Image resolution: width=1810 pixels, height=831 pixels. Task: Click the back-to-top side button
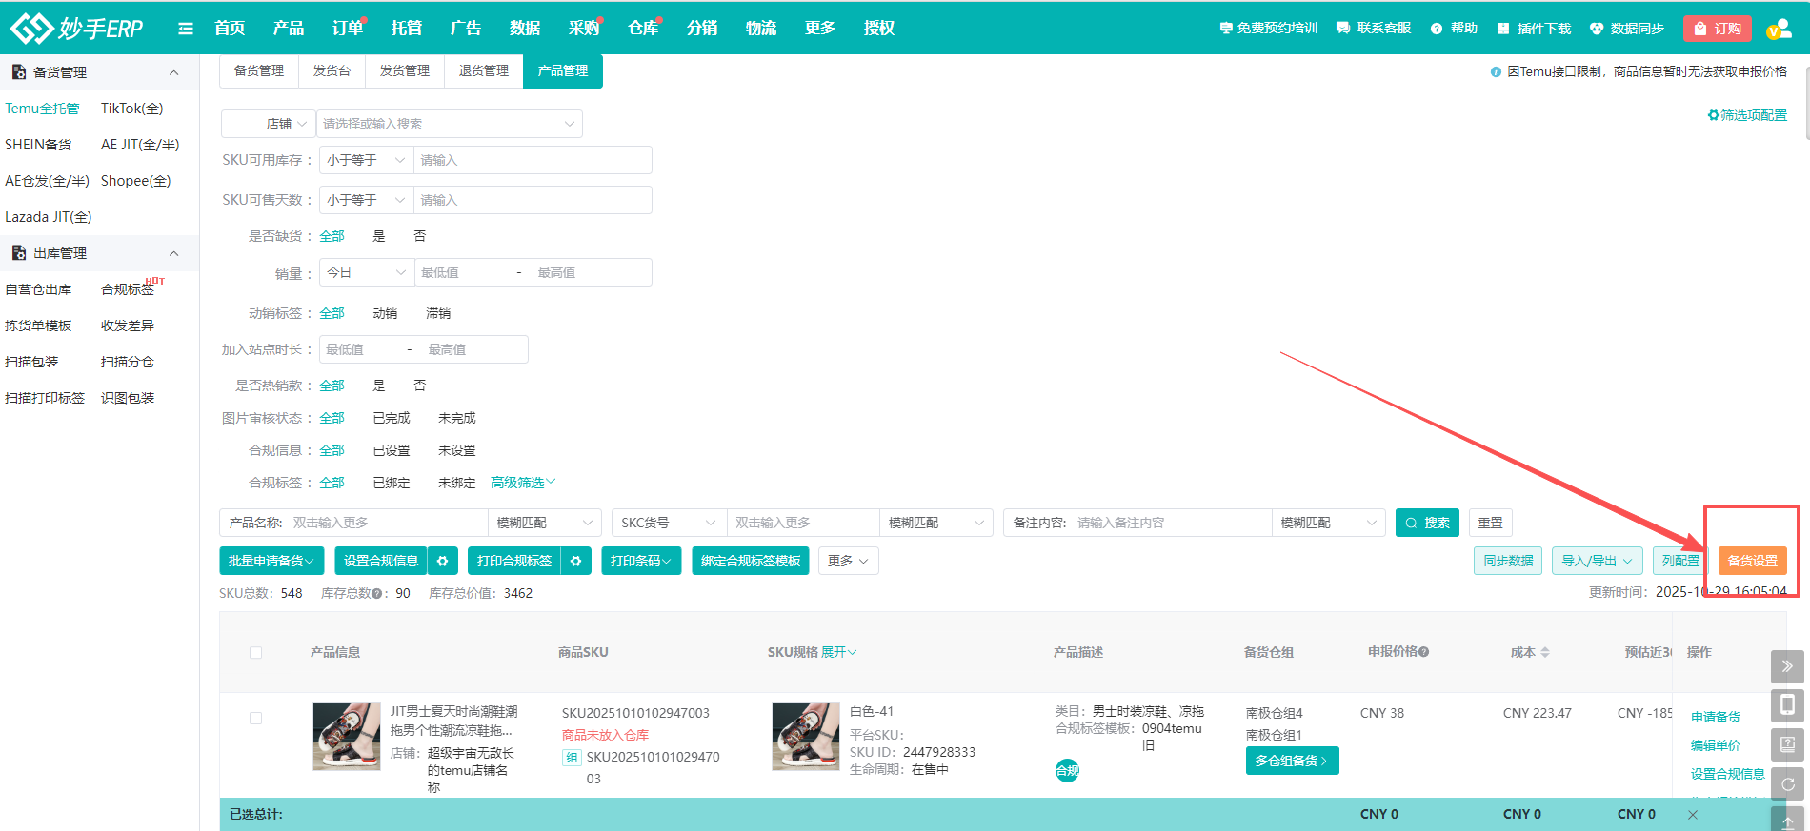1787,820
